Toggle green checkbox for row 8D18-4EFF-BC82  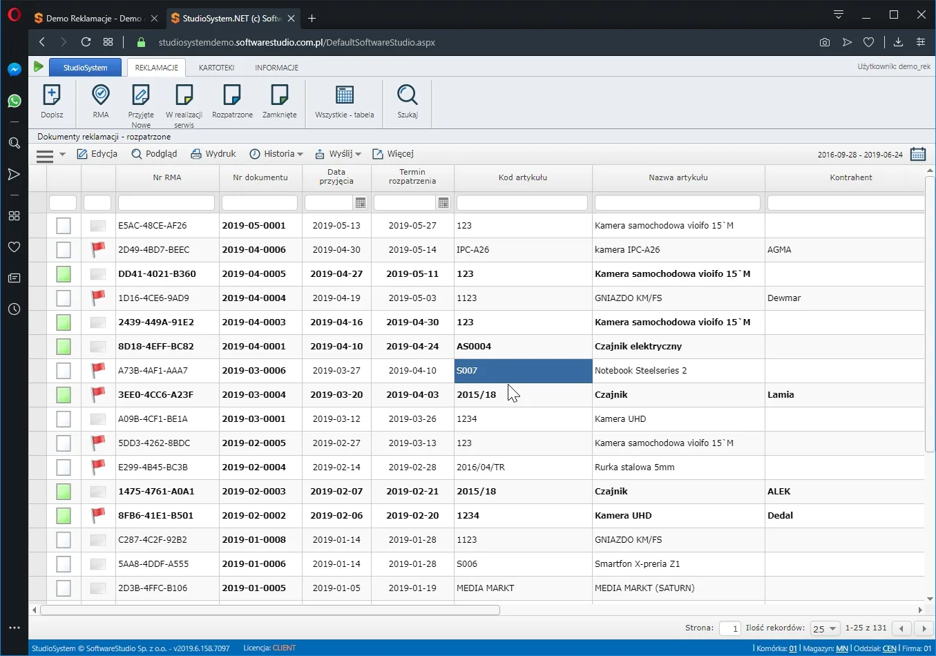point(64,346)
